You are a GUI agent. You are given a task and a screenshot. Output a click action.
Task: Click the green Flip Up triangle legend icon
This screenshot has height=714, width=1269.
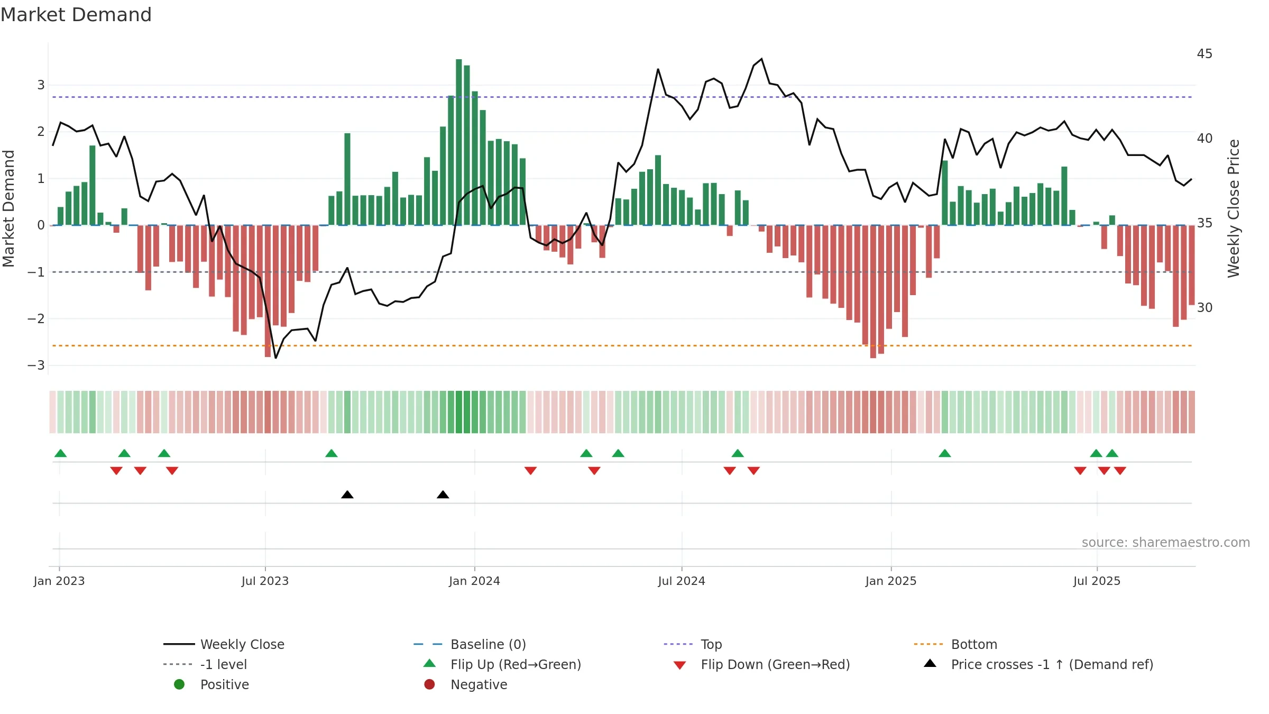(x=430, y=663)
